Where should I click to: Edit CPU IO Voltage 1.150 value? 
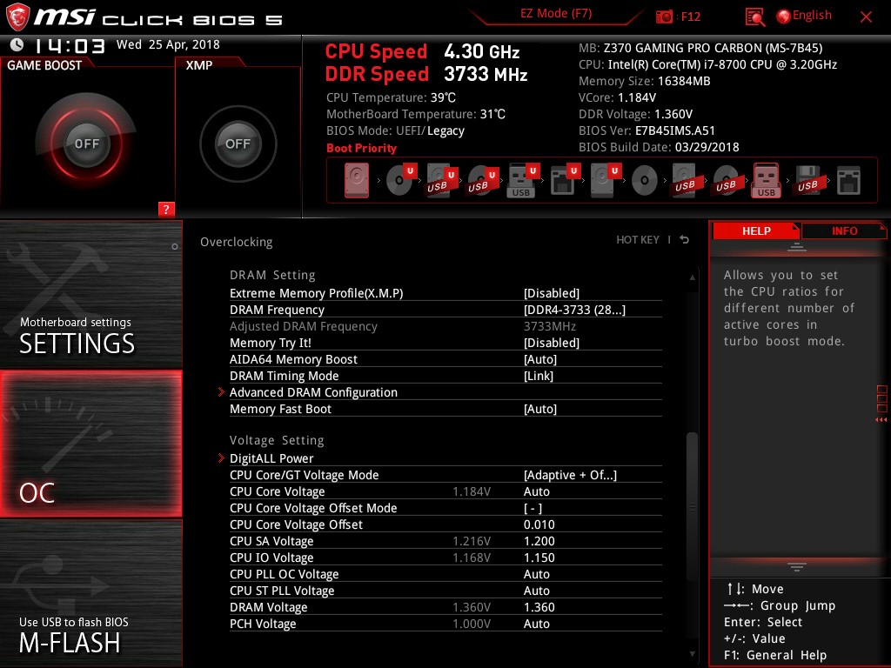coord(539,558)
